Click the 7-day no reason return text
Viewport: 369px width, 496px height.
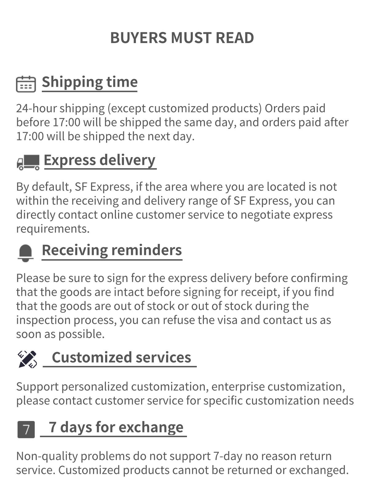(x=182, y=463)
